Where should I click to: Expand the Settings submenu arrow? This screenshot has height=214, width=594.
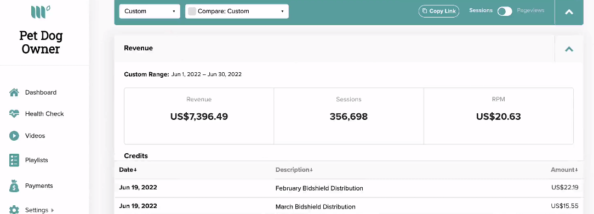click(x=52, y=210)
